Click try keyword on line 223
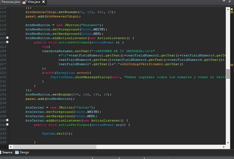This screenshot has width=234, height=159. tap(45, 47)
